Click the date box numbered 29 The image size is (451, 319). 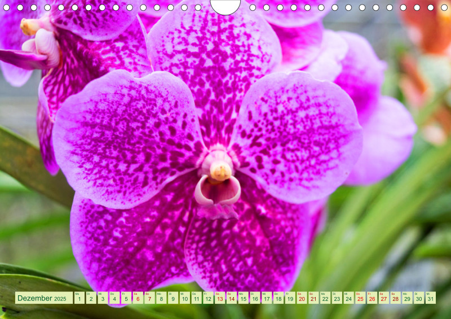point(407,298)
